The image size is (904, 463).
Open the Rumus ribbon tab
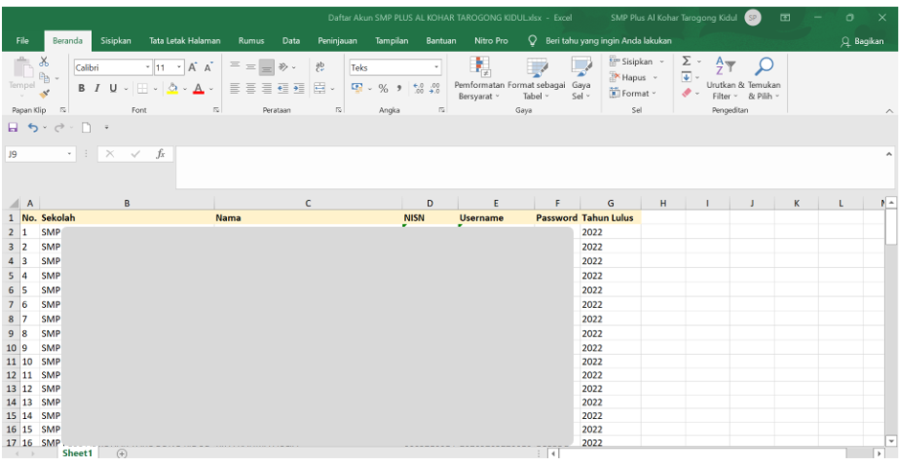[251, 41]
